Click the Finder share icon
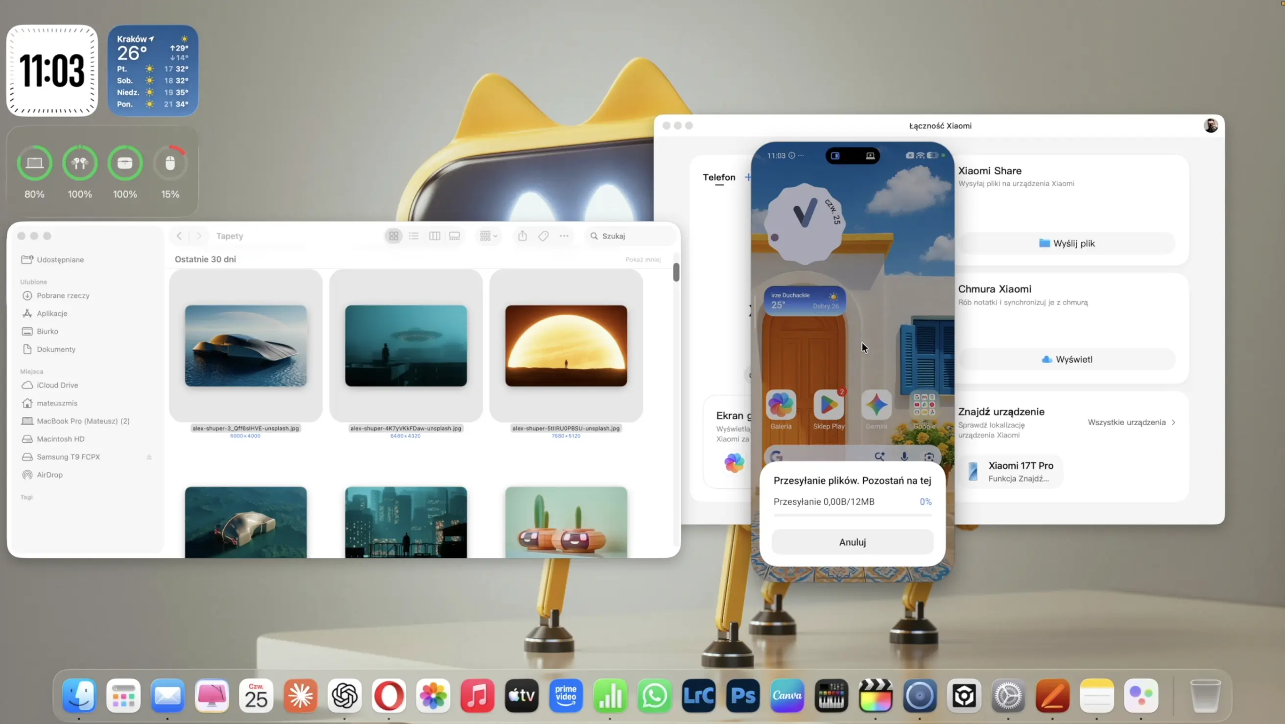1285x724 pixels. [523, 236]
